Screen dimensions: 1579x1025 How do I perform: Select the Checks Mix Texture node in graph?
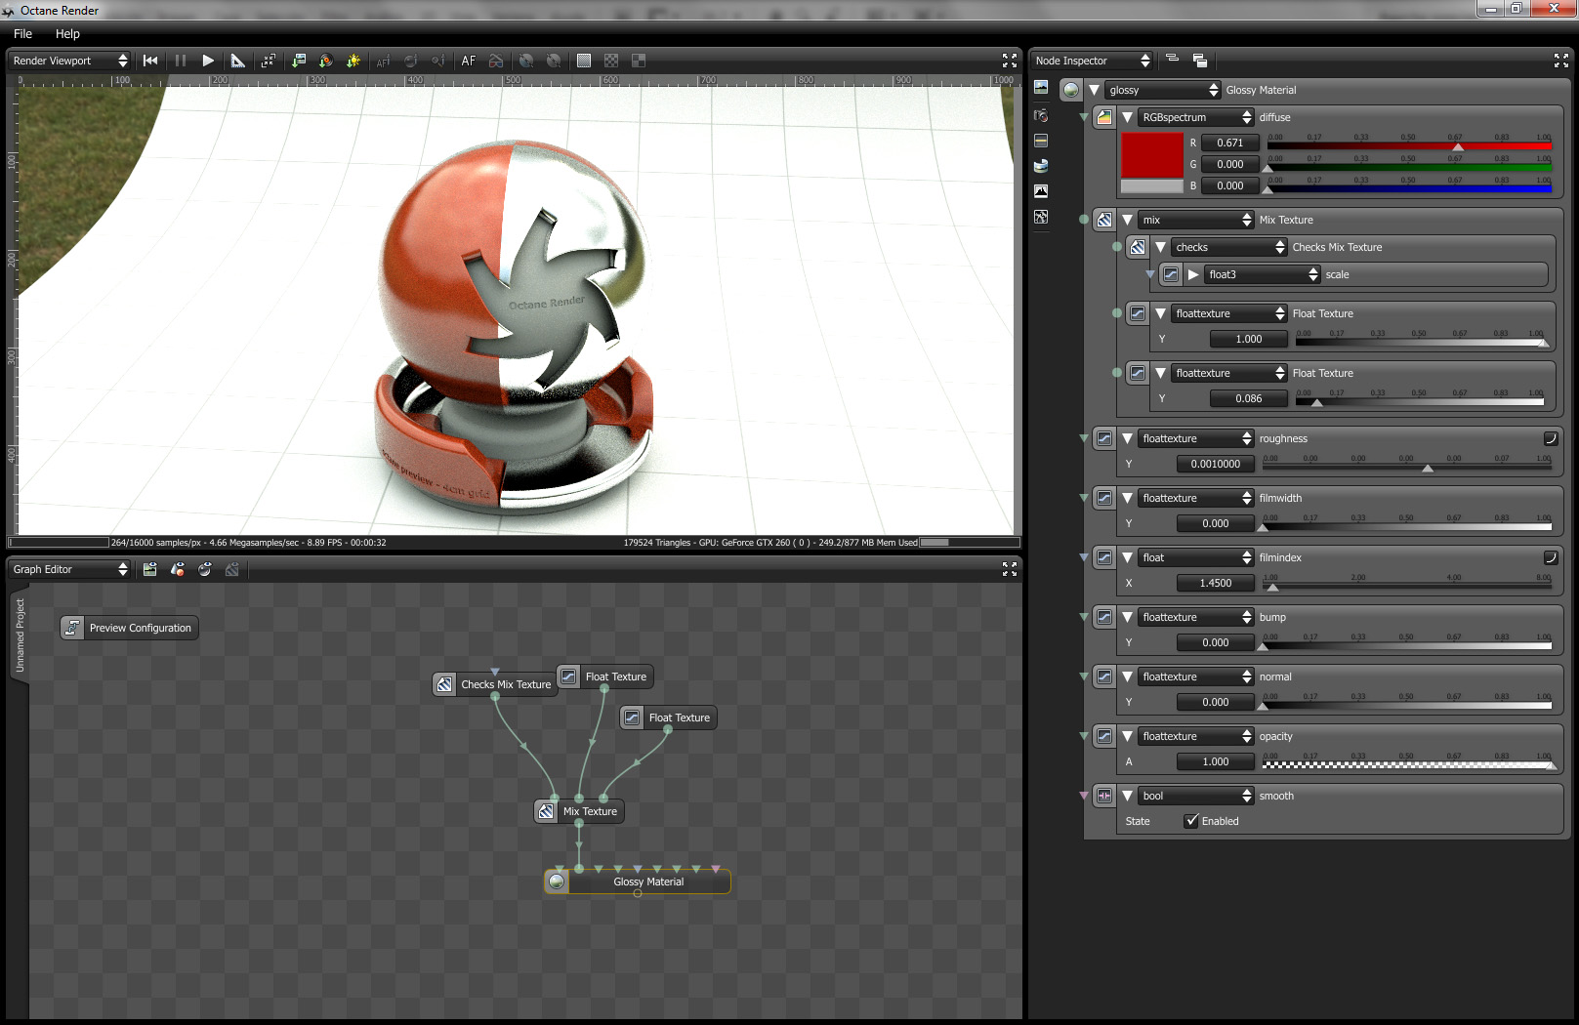click(x=494, y=684)
